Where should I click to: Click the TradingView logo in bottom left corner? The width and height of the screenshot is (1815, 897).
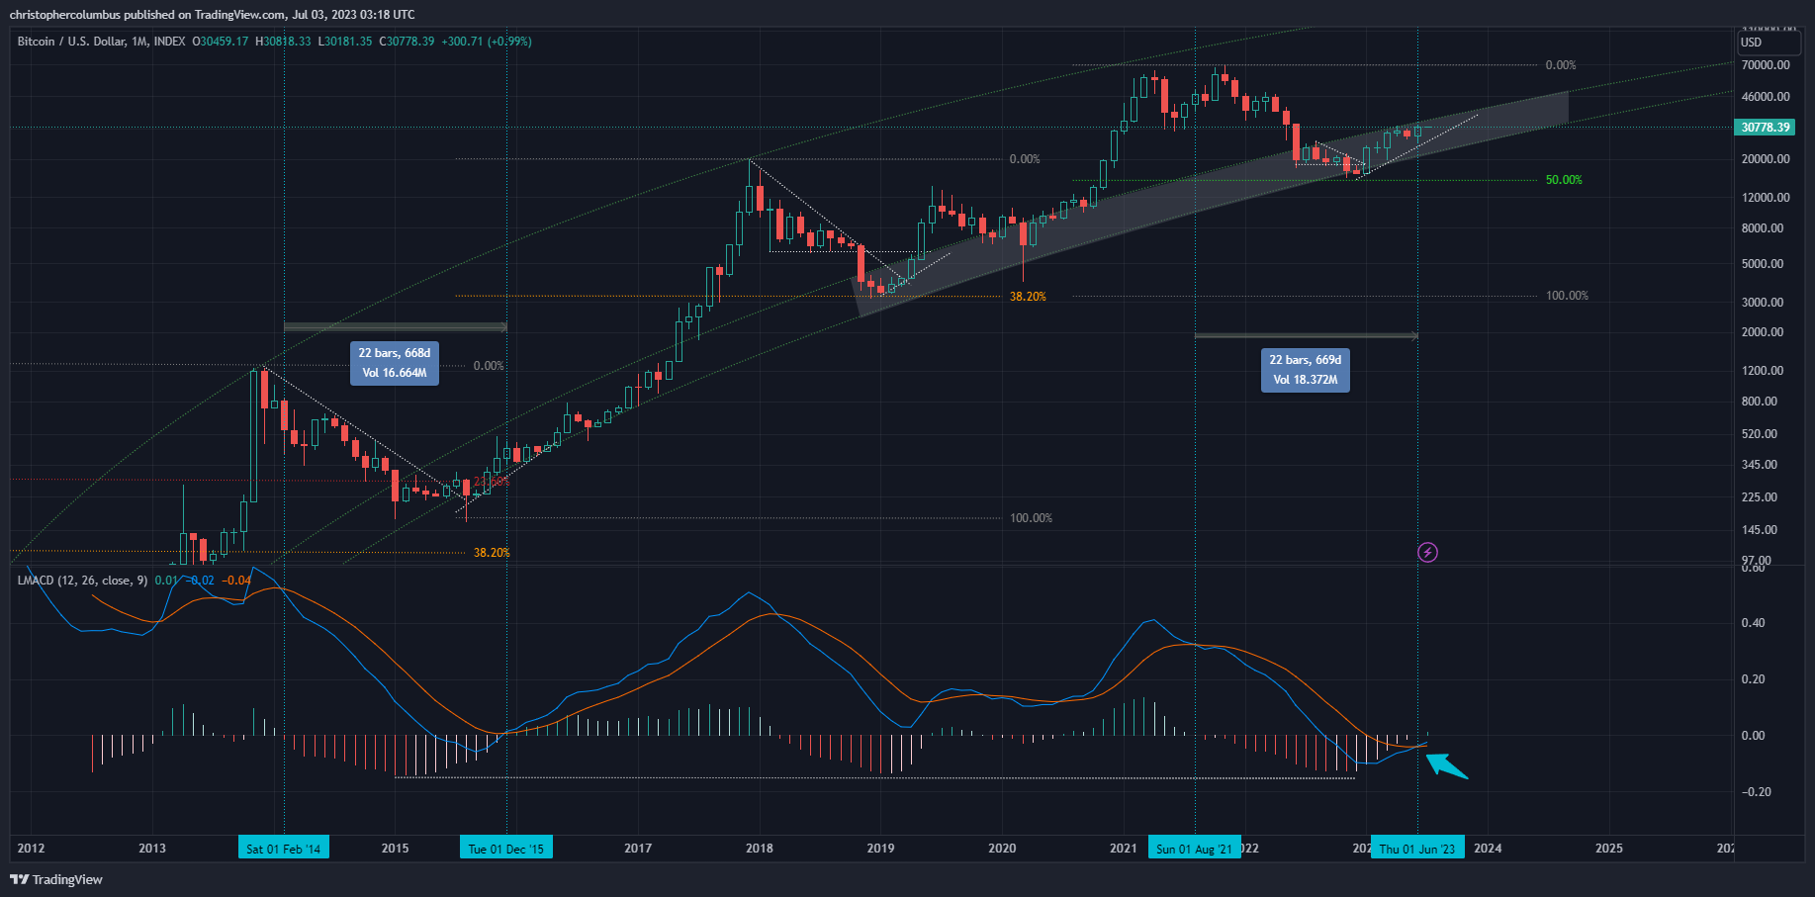(17, 879)
